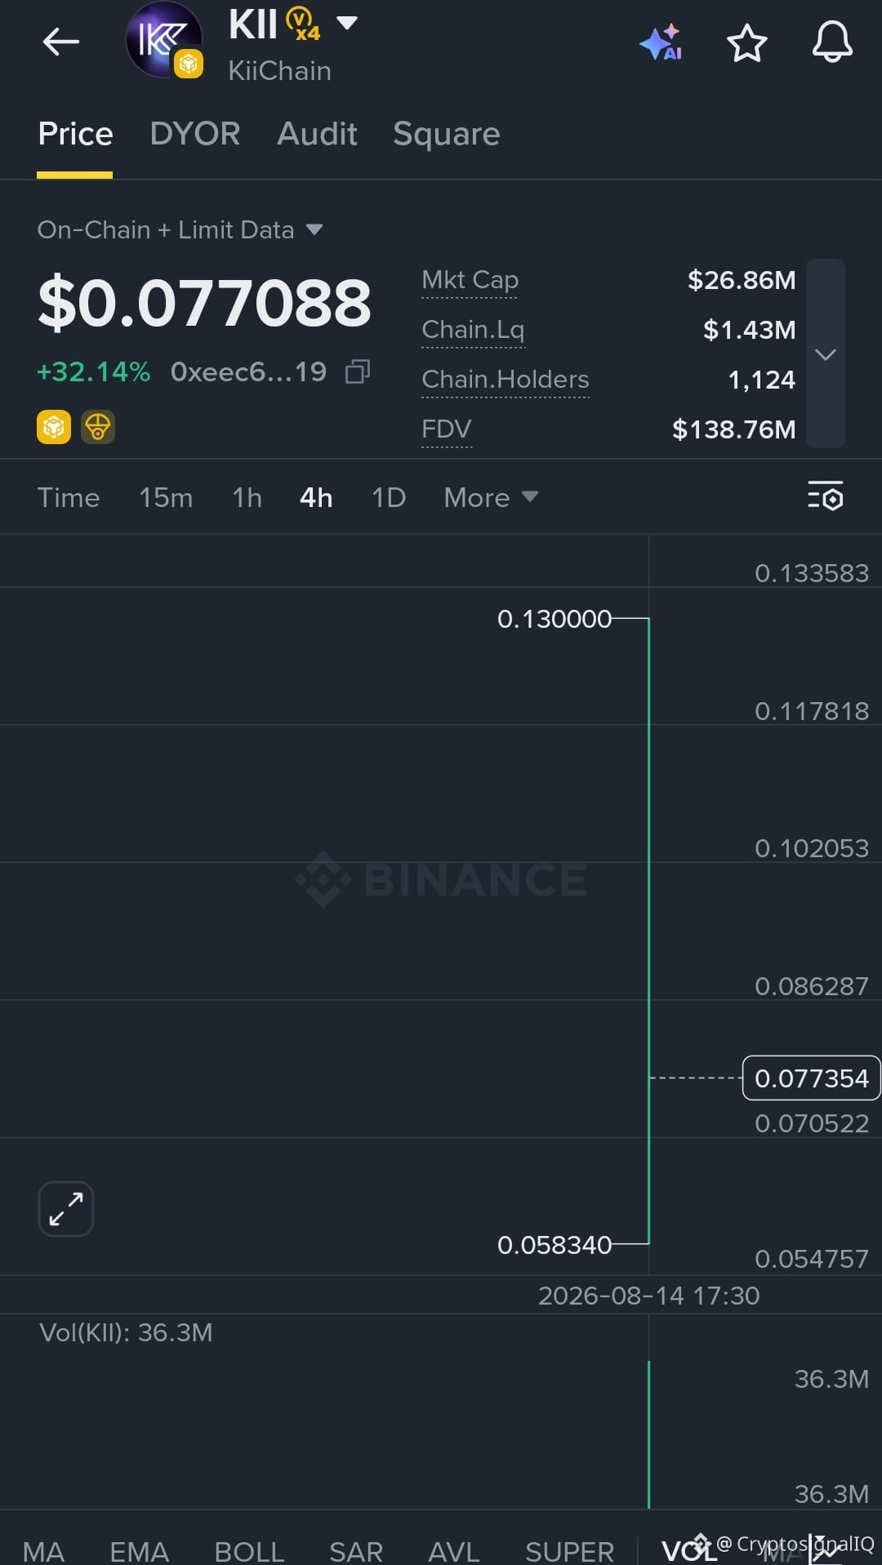
Task: Open chart settings icon beside More
Action: coord(825,496)
